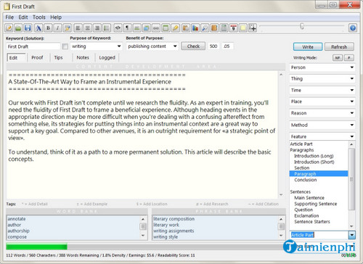Click the density field showing .05
Image resolution: width=363 pixels, height=264 pixels.
coord(227,46)
